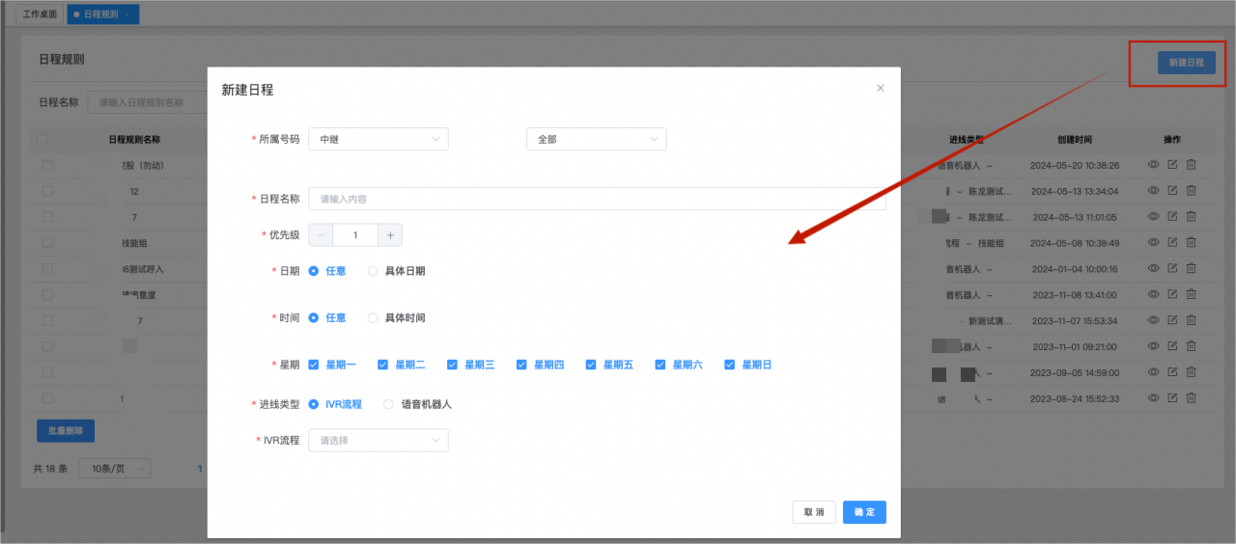The height and width of the screenshot is (544, 1236).
Task: Click the 日程名称 search field in background
Action: point(150,102)
